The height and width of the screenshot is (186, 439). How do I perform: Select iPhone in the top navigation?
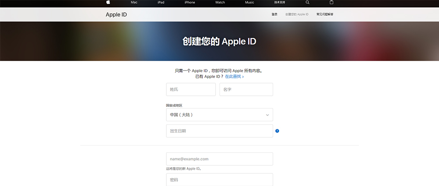190,2
